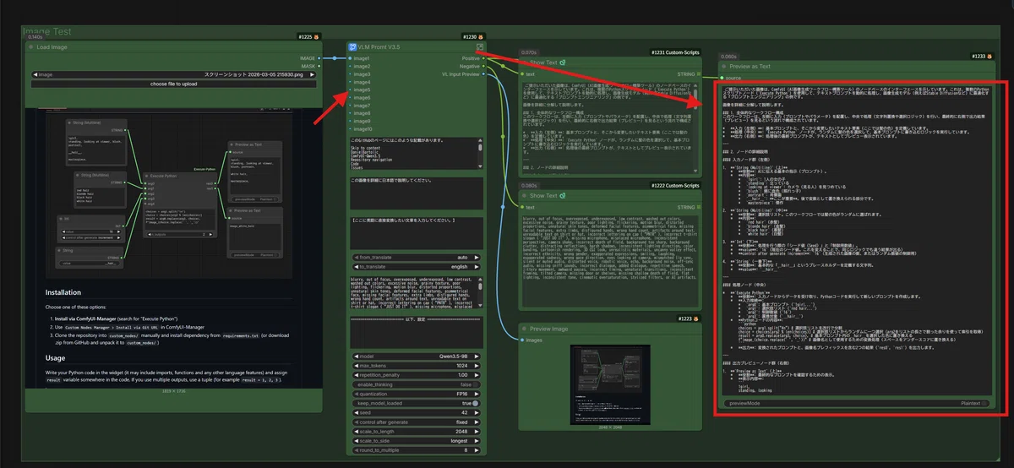Image resolution: width=1014 pixels, height=468 pixels.
Task: Increase scale_to_length with its right arrow
Action: coord(477,431)
